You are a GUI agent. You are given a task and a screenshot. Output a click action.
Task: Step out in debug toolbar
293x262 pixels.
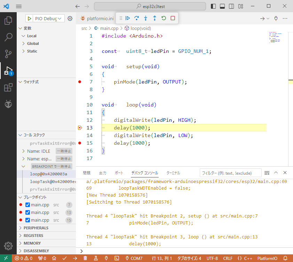click(x=155, y=18)
